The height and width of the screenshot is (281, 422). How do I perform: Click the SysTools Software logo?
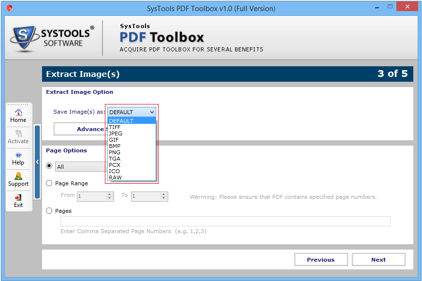[53, 39]
